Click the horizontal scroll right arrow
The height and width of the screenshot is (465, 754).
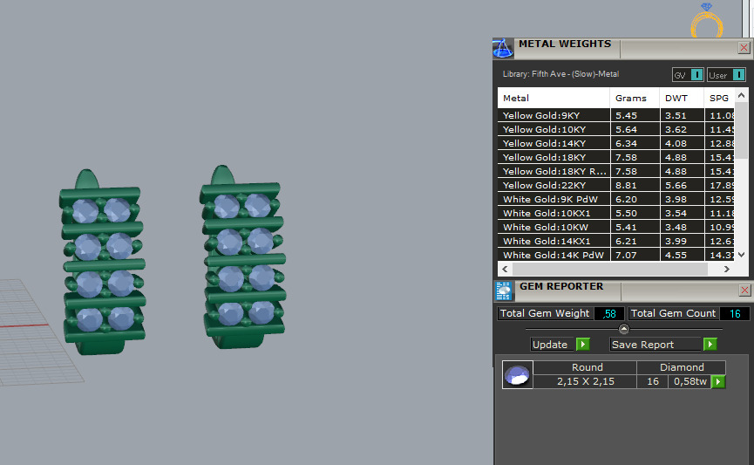[x=727, y=269]
